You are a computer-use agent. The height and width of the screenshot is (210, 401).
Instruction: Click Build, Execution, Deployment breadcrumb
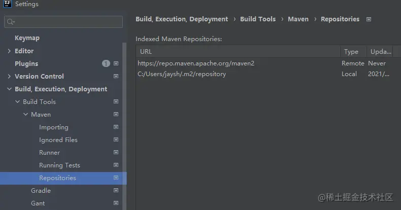click(x=182, y=19)
